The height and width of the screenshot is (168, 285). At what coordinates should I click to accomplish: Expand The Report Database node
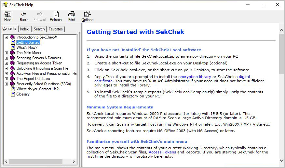point(7,79)
